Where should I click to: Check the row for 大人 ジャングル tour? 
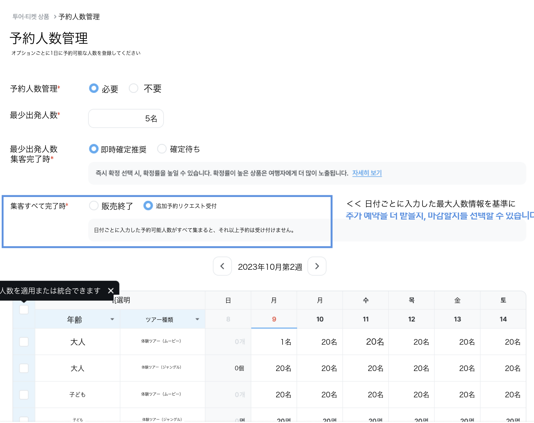pos(24,368)
